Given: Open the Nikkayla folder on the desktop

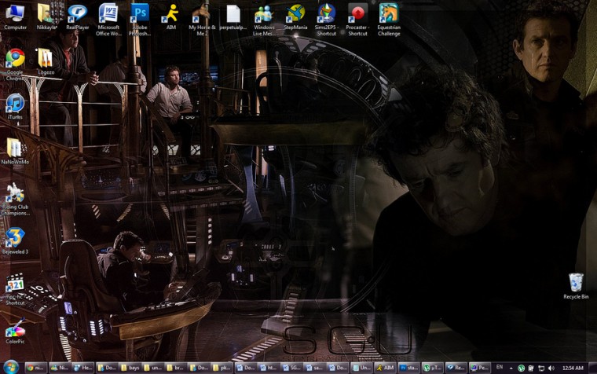Looking at the screenshot, I should click(x=46, y=16).
